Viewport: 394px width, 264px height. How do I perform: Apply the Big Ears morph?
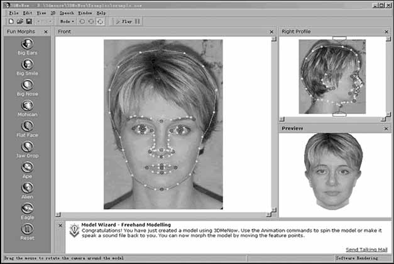click(27, 44)
